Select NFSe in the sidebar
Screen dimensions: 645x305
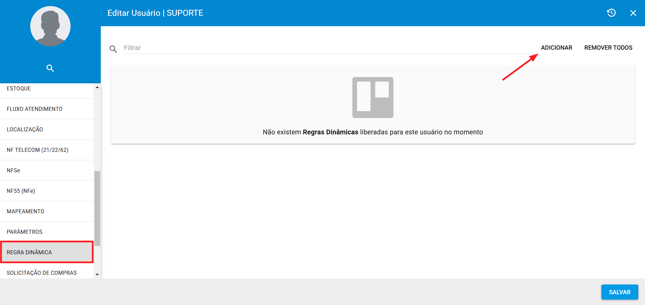pyautogui.click(x=47, y=170)
